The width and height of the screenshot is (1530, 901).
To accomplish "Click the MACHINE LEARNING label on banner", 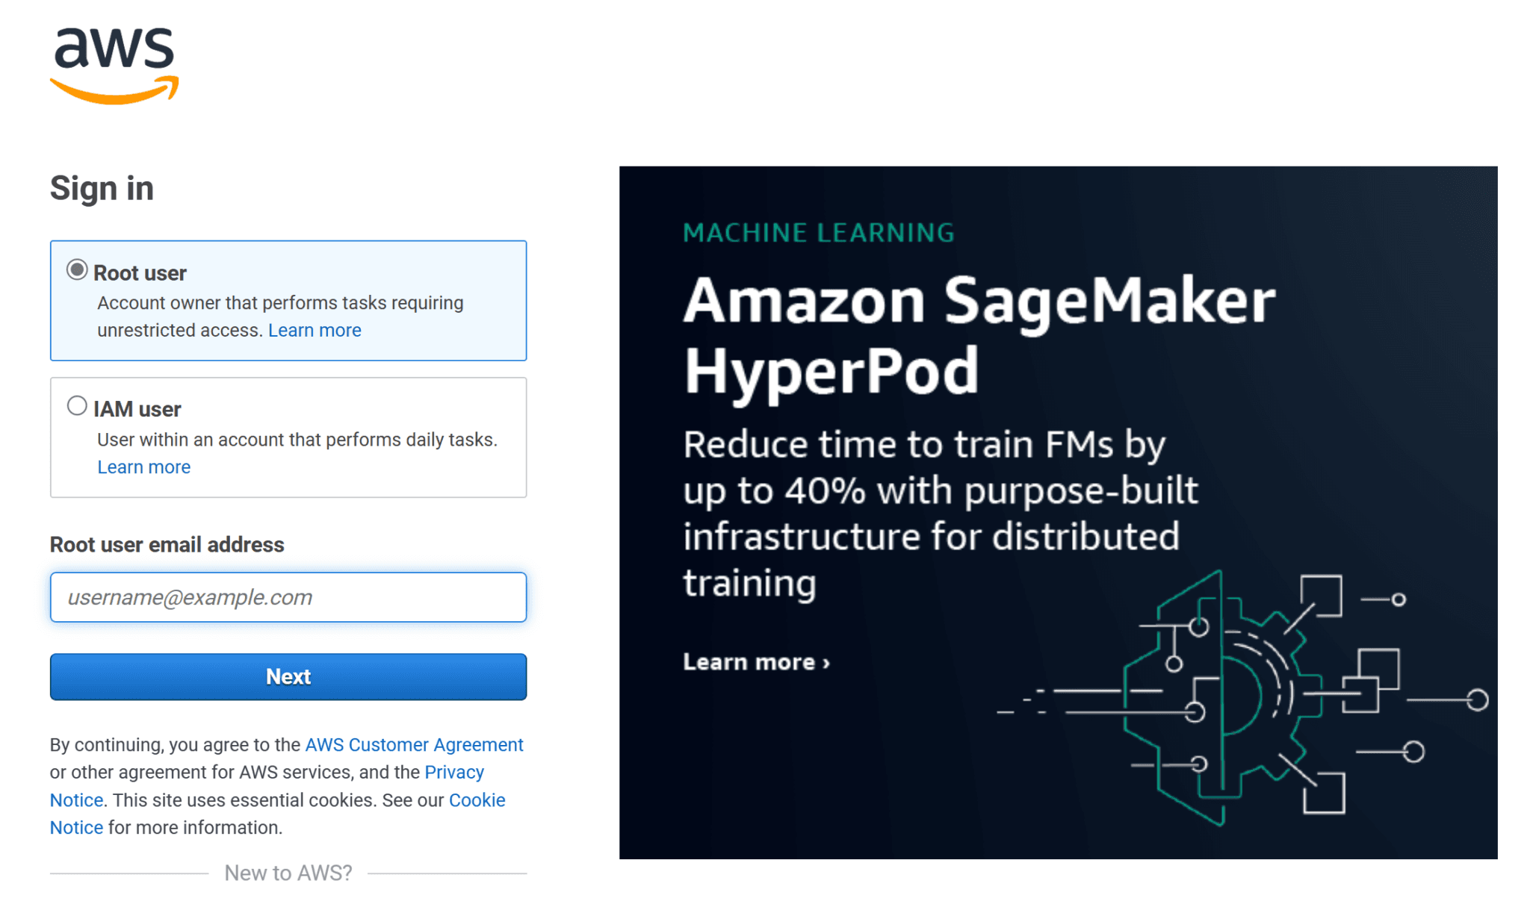I will 818,232.
